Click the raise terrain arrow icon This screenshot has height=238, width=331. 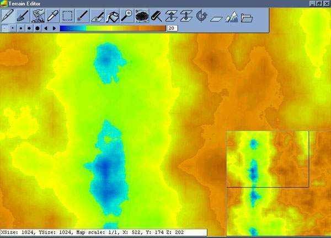(x=172, y=15)
